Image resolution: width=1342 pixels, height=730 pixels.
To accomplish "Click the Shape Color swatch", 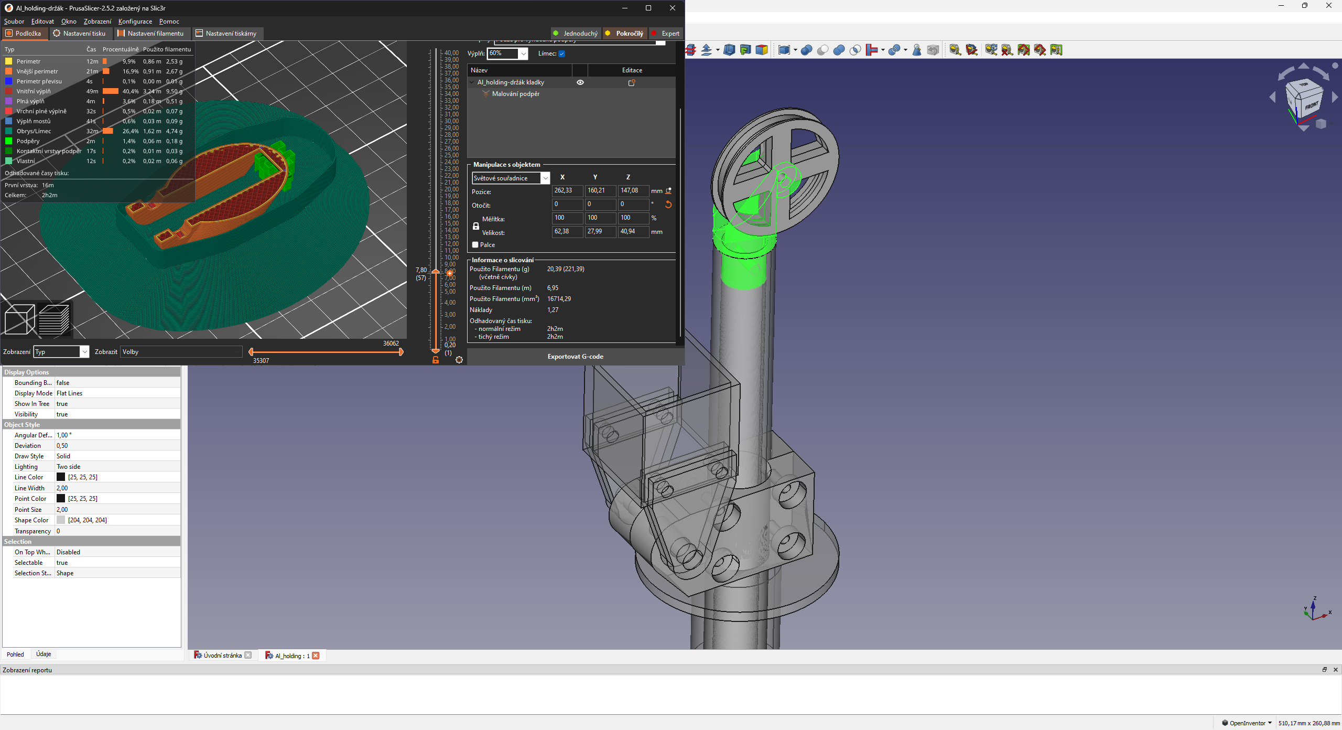I will click(x=61, y=520).
